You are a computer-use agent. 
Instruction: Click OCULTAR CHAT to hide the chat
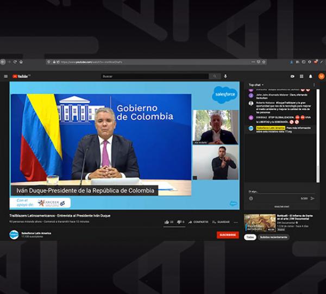[281, 207]
